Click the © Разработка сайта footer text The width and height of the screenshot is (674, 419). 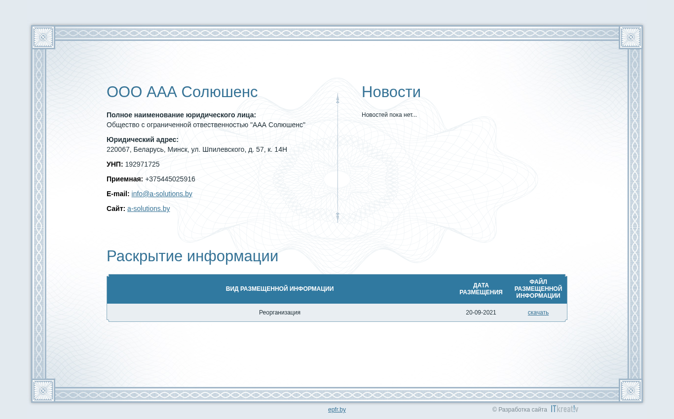coord(520,410)
